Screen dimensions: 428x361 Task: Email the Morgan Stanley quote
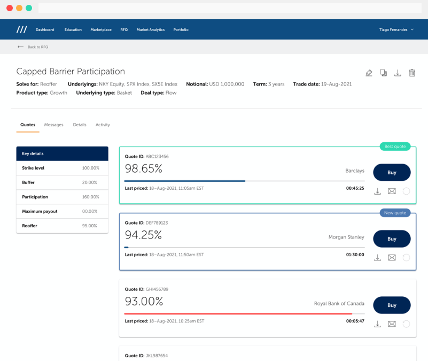pyautogui.click(x=392, y=257)
